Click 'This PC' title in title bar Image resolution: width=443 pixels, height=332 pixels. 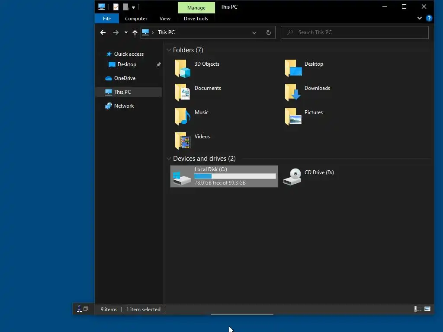coord(229,7)
